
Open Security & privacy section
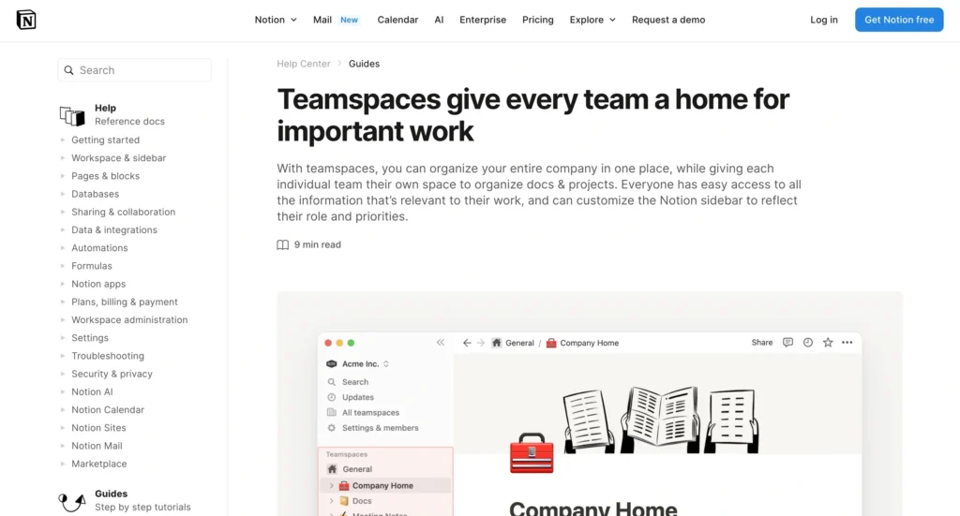112,374
